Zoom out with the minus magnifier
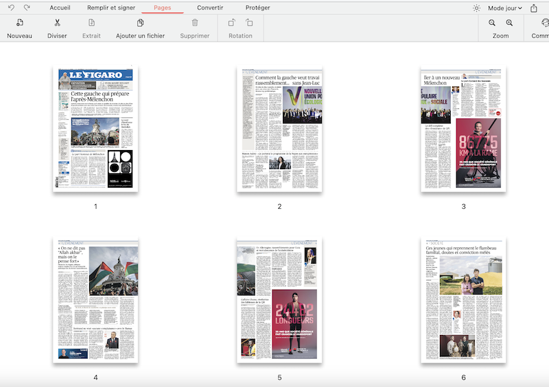 492,23
